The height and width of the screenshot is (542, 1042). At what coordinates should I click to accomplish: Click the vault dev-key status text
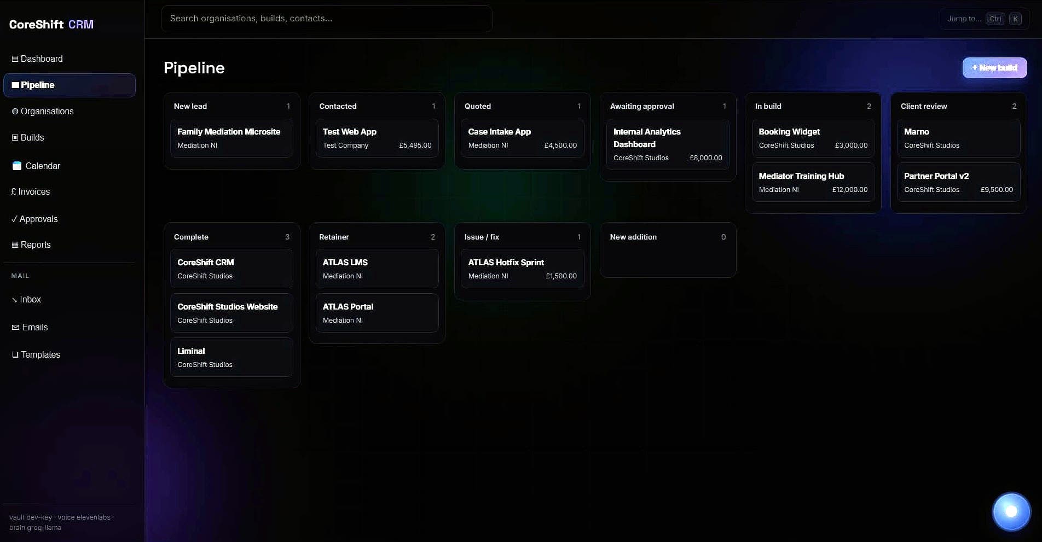(x=31, y=517)
